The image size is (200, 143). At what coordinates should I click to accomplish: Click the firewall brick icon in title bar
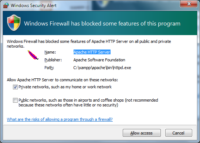[6, 6]
